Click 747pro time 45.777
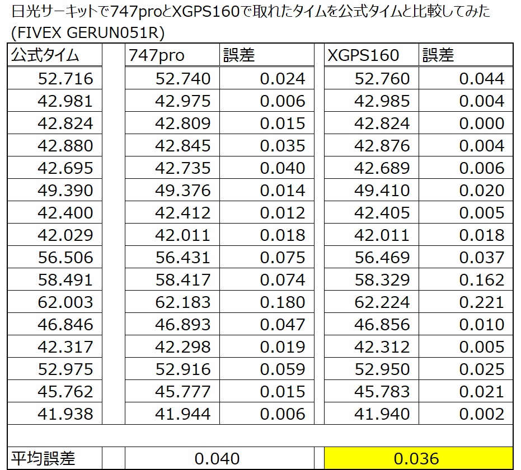 tap(172, 391)
